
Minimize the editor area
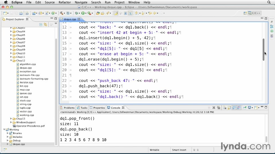click(262, 18)
